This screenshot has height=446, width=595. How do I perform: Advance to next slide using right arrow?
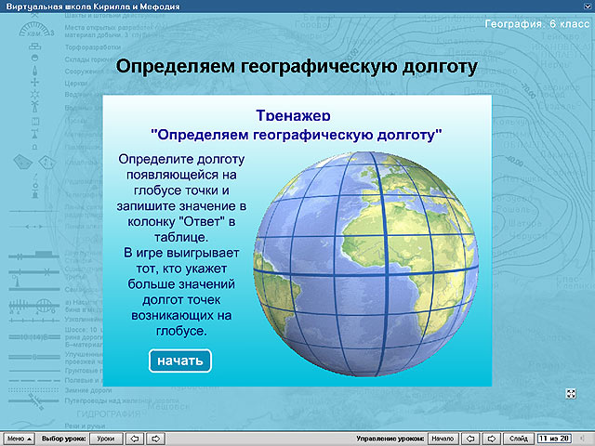tap(492, 438)
